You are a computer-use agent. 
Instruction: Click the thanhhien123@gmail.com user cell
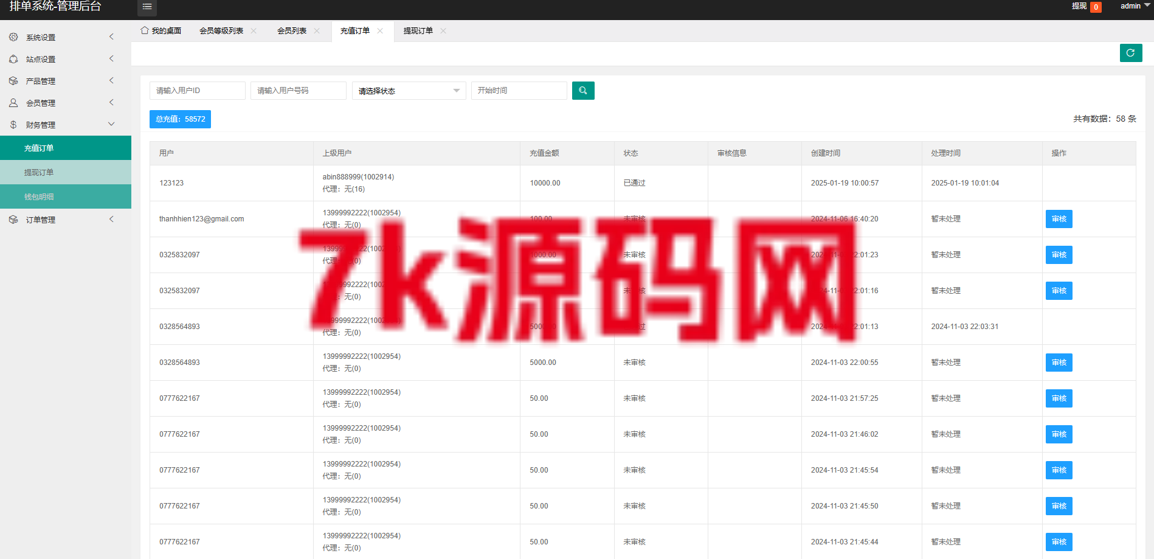tap(202, 219)
